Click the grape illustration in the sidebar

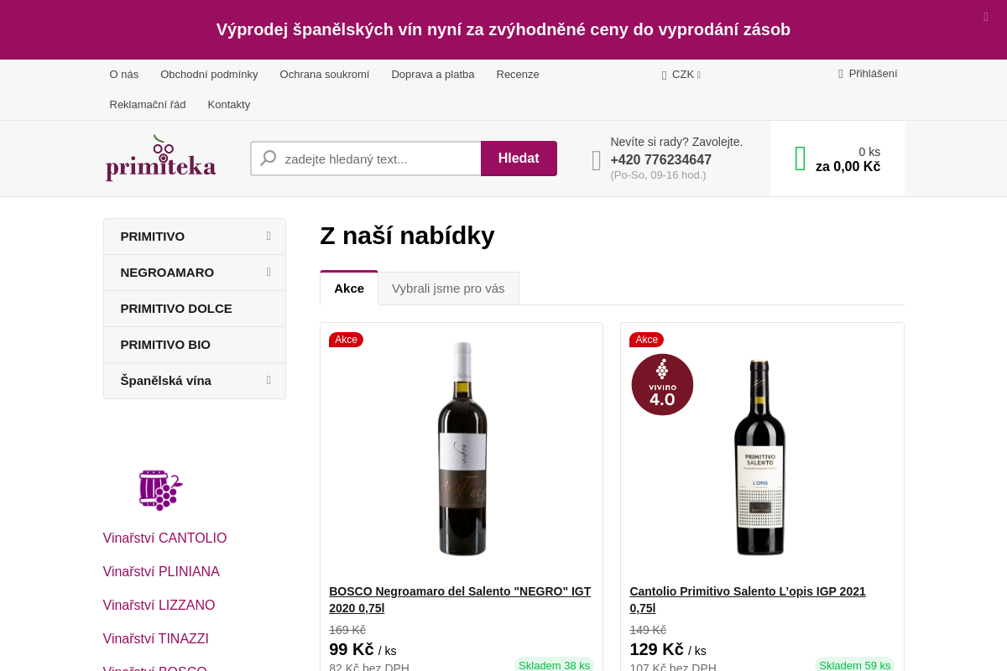pyautogui.click(x=160, y=490)
